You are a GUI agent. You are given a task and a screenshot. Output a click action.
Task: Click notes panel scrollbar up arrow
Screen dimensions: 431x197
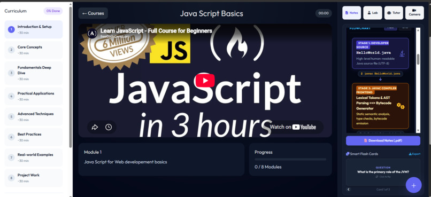(418, 30)
